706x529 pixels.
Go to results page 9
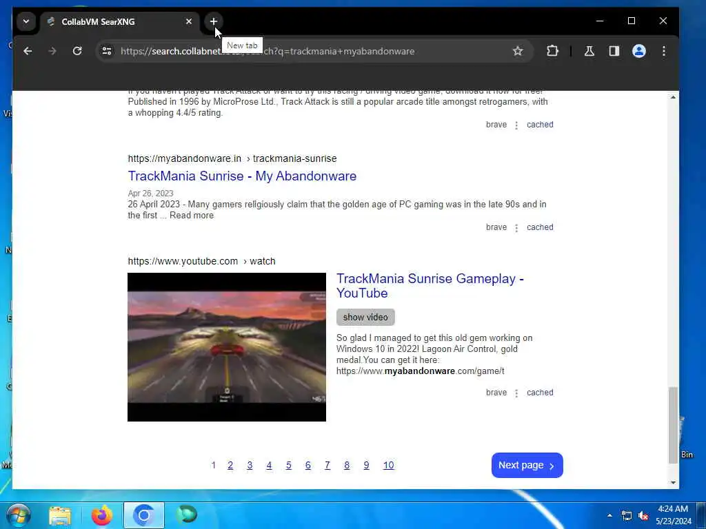coord(367,465)
